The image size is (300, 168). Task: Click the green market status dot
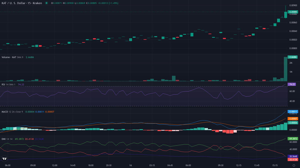(x=46, y=3)
